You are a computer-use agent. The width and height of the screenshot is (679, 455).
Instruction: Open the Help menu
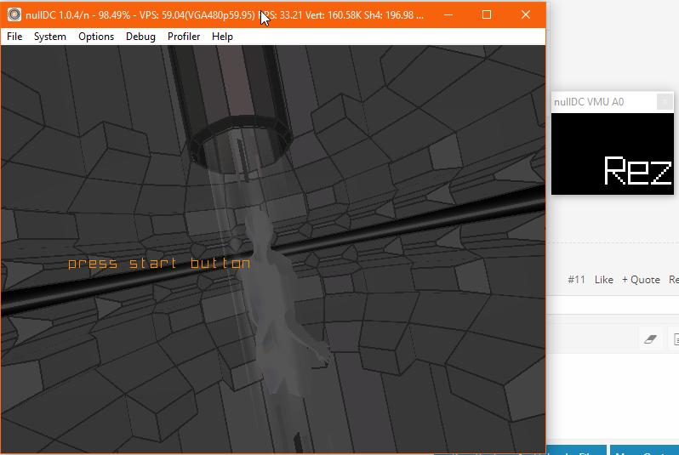(x=222, y=37)
